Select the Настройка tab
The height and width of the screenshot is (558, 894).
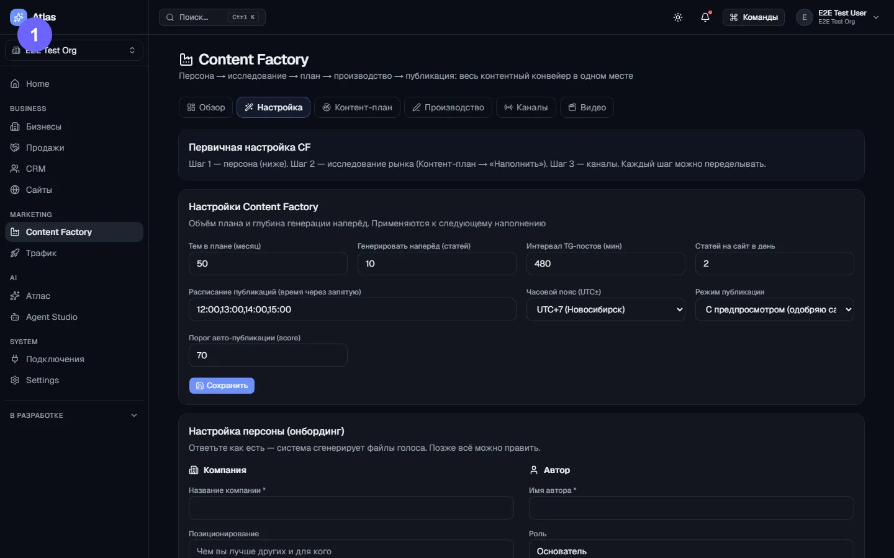274,107
